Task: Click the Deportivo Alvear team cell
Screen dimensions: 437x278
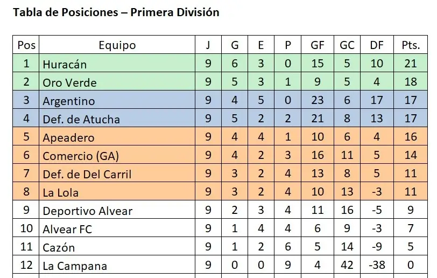Action: click(87, 211)
